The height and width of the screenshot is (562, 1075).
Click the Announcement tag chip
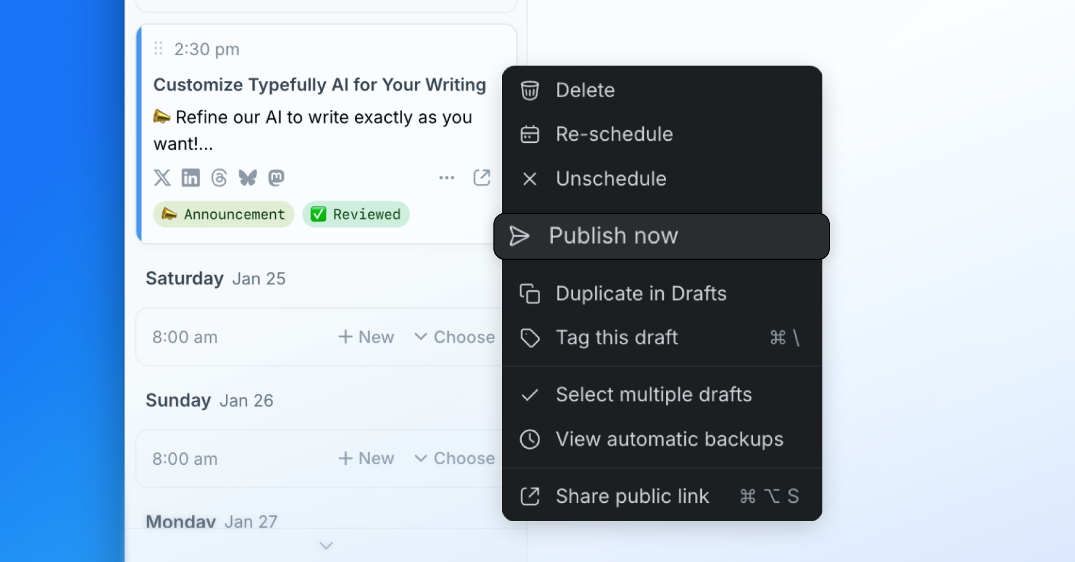tap(224, 214)
